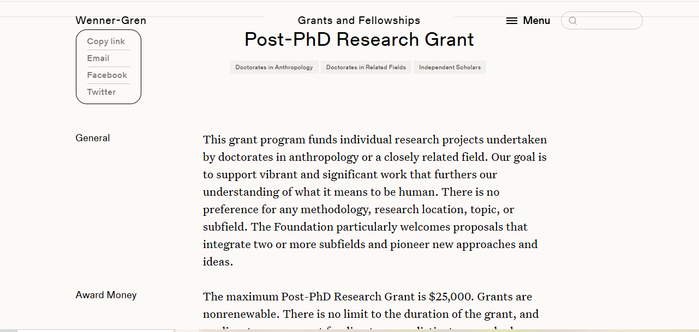Click the Award Money section label

tap(106, 295)
